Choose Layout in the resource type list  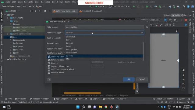coord(104,43)
